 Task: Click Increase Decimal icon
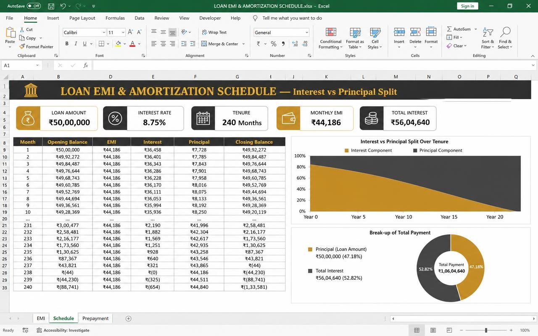click(295, 44)
